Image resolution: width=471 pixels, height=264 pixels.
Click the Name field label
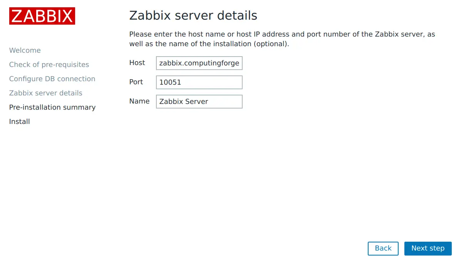[x=139, y=101]
